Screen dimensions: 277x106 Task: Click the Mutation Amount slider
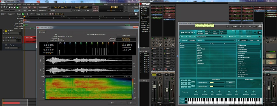click(x=217, y=83)
